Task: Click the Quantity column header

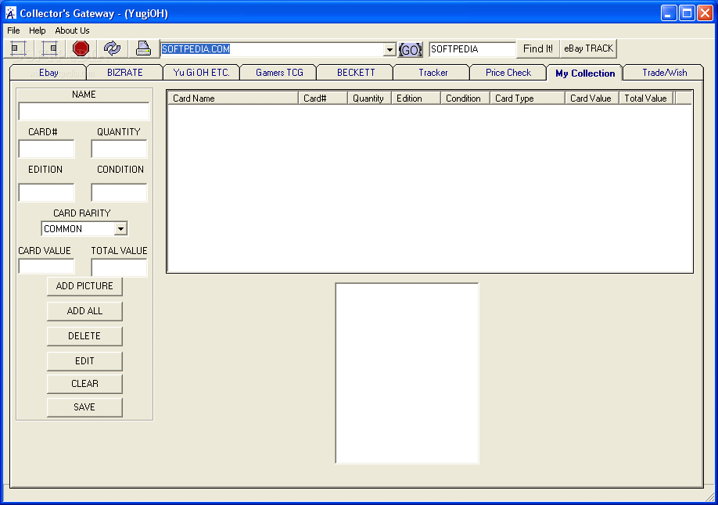Action: pyautogui.click(x=369, y=98)
